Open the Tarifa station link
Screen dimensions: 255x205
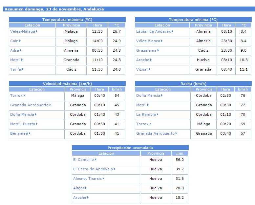pyautogui.click(x=17, y=69)
